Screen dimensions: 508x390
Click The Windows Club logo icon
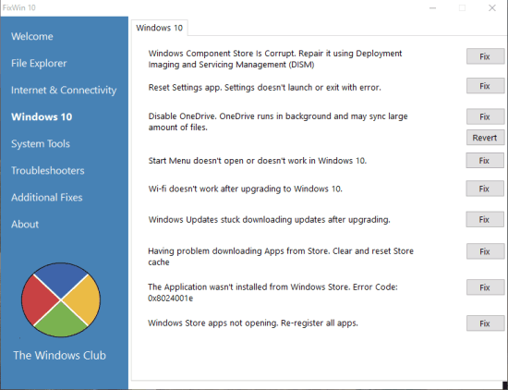[61, 299]
